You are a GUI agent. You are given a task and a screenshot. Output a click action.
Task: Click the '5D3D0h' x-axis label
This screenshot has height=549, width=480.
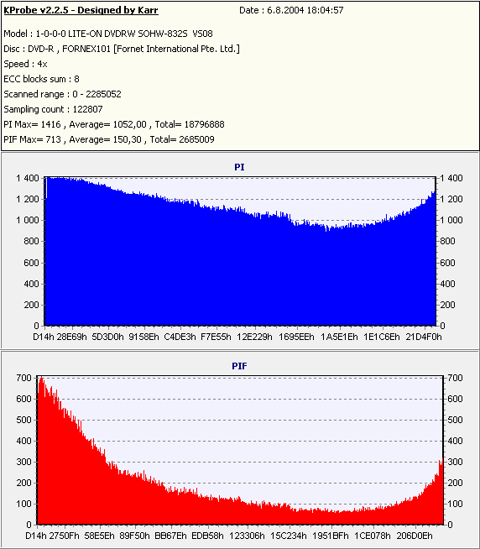click(108, 337)
